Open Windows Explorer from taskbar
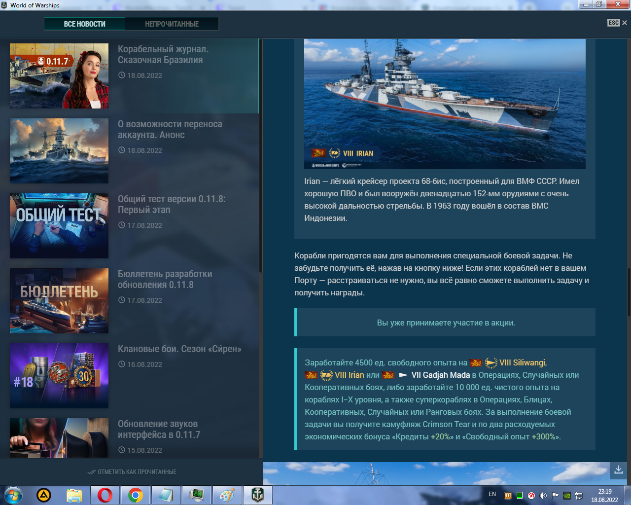This screenshot has height=505, width=631. click(74, 495)
